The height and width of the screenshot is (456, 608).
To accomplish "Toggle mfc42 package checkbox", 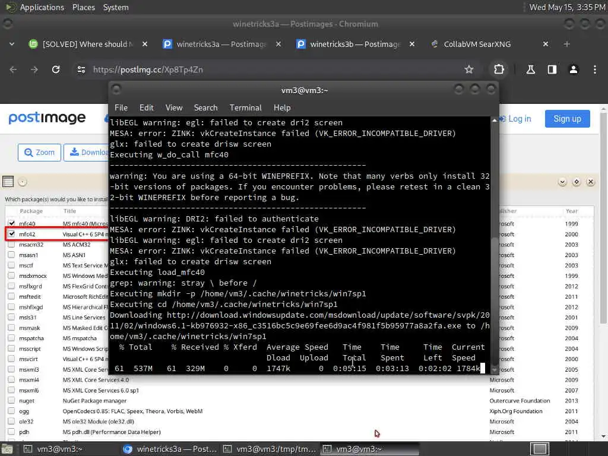I will click(12, 234).
